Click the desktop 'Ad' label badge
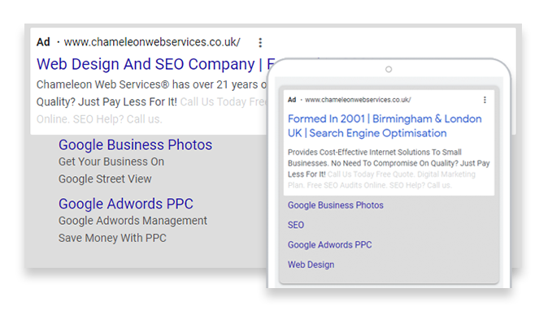Viewport: 548px width, 323px height. 43,42
